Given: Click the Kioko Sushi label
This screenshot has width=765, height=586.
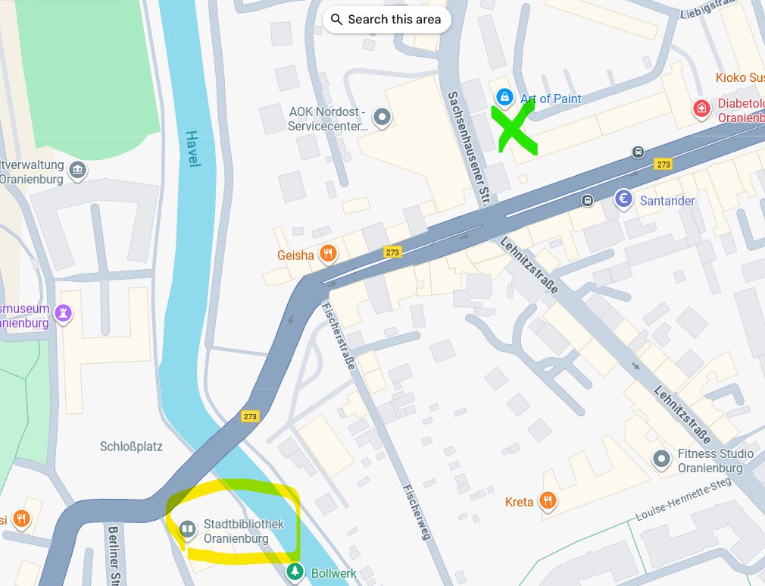Looking at the screenshot, I should point(740,77).
